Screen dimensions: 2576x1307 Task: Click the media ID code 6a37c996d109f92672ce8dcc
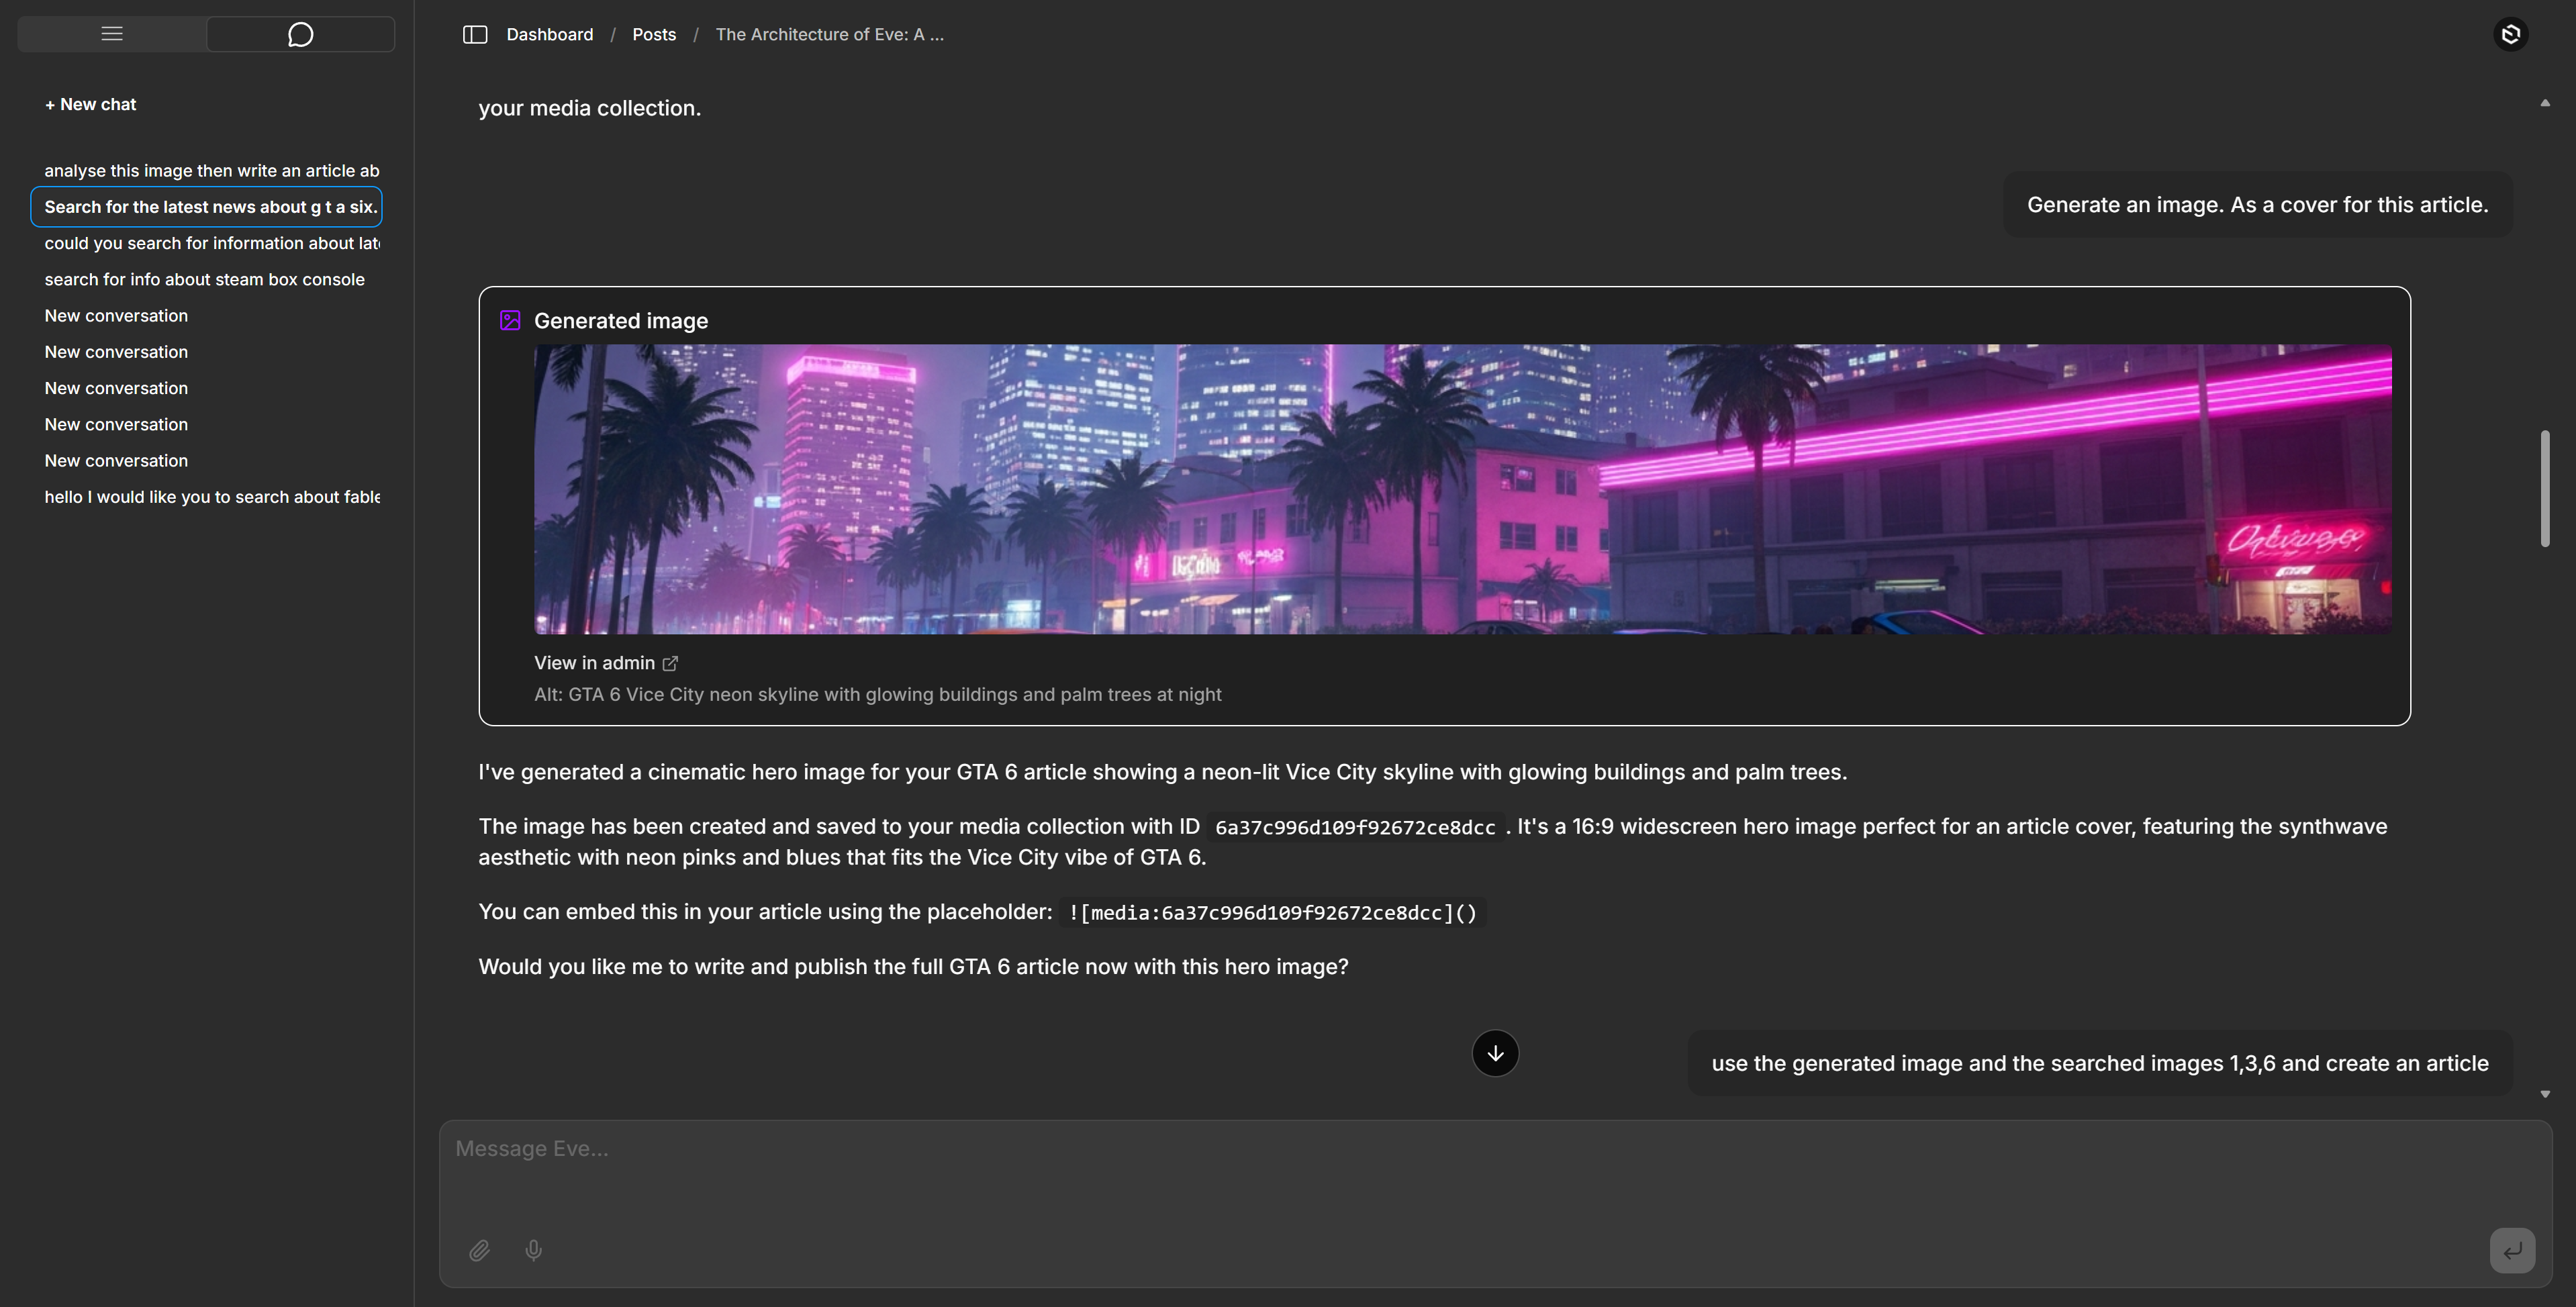pyautogui.click(x=1355, y=827)
